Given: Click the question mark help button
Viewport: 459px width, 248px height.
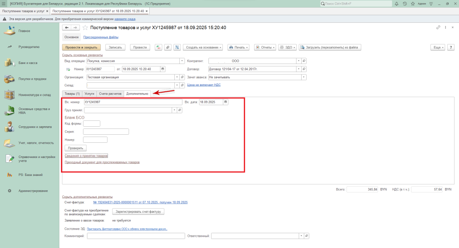Looking at the screenshot, I should click(450, 47).
